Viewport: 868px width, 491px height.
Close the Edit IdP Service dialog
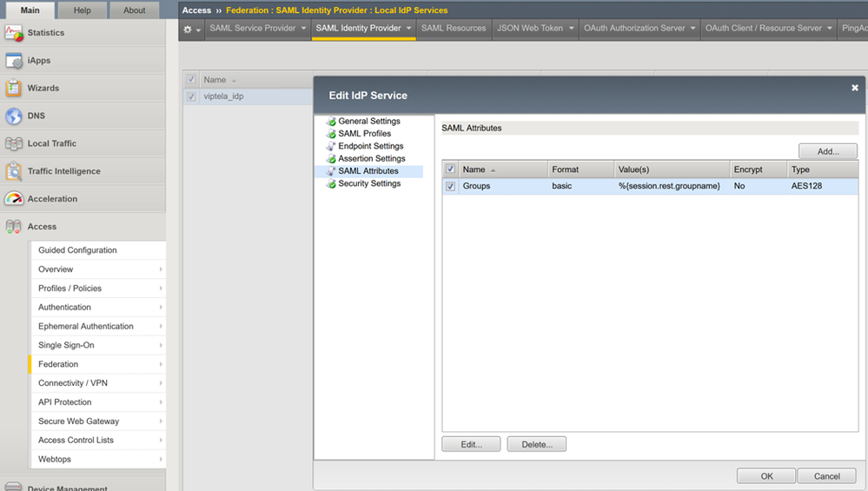[x=855, y=88]
